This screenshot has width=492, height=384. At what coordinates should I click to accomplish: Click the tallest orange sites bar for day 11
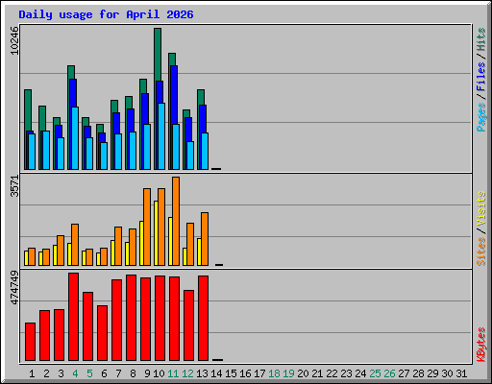(x=176, y=221)
